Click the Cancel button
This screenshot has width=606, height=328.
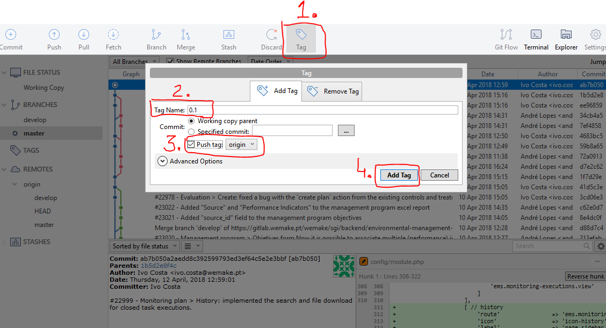[x=439, y=175]
